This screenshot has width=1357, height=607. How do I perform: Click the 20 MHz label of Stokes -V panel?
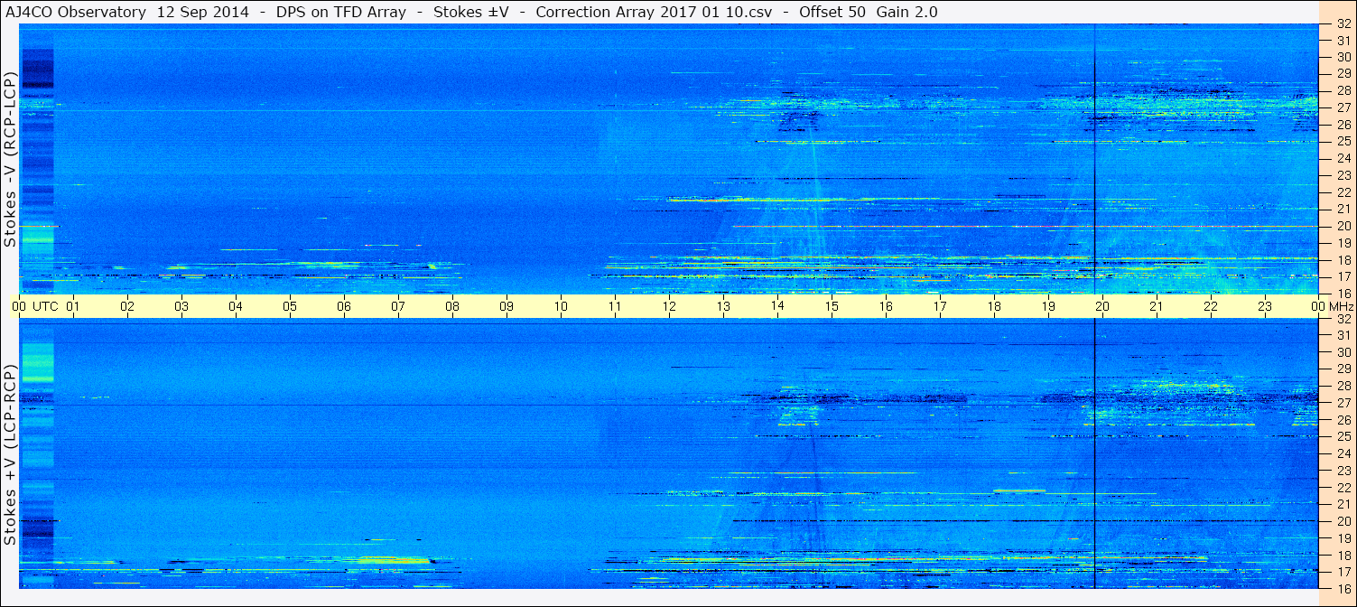[x=1343, y=226]
